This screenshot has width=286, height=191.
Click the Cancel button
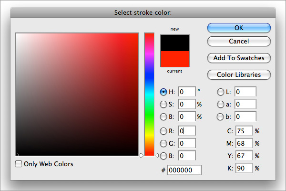pos(239,42)
